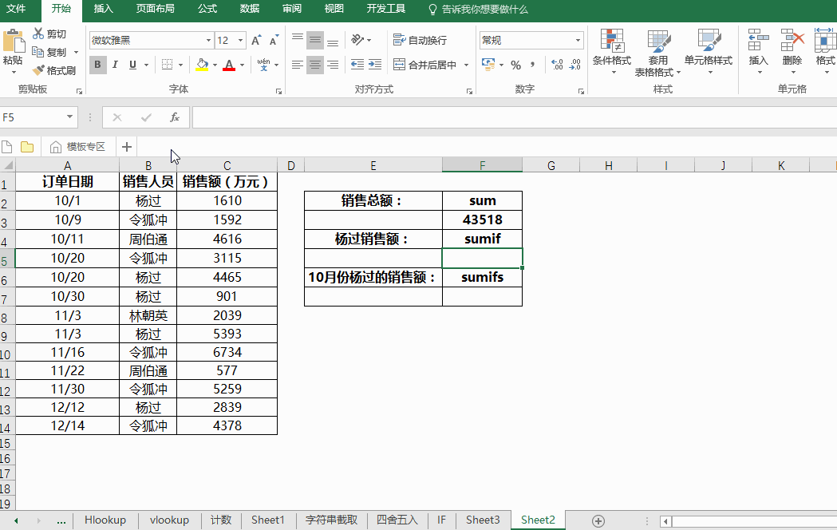Toggle Wrap Text (自动换行)

[x=420, y=40]
